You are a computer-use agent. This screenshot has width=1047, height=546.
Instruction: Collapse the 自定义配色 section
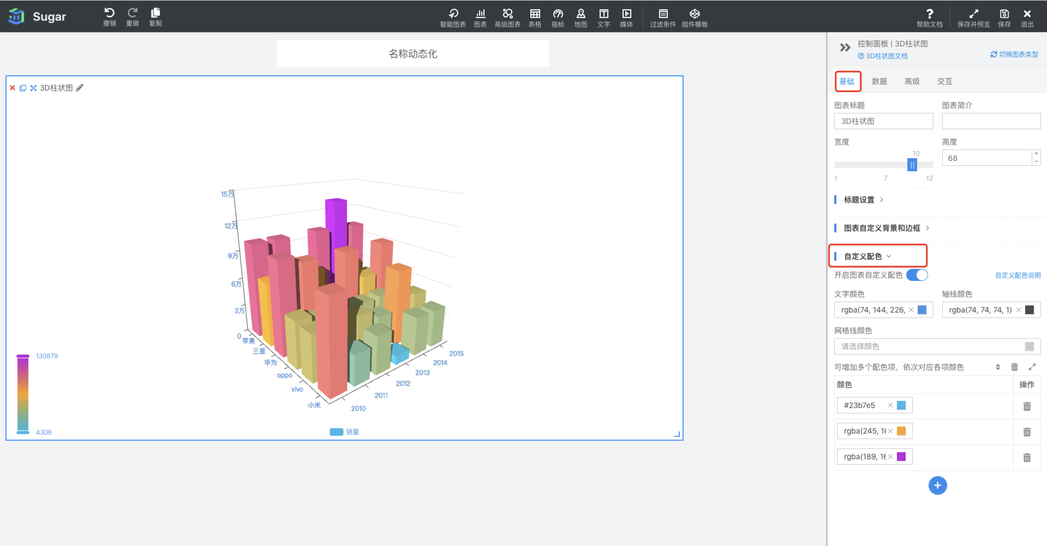[x=867, y=256]
